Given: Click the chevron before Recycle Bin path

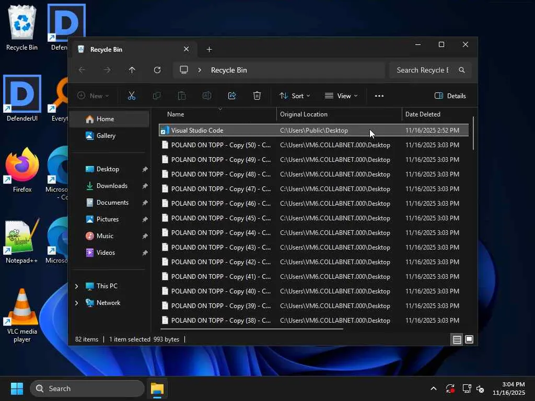Looking at the screenshot, I should click(200, 70).
